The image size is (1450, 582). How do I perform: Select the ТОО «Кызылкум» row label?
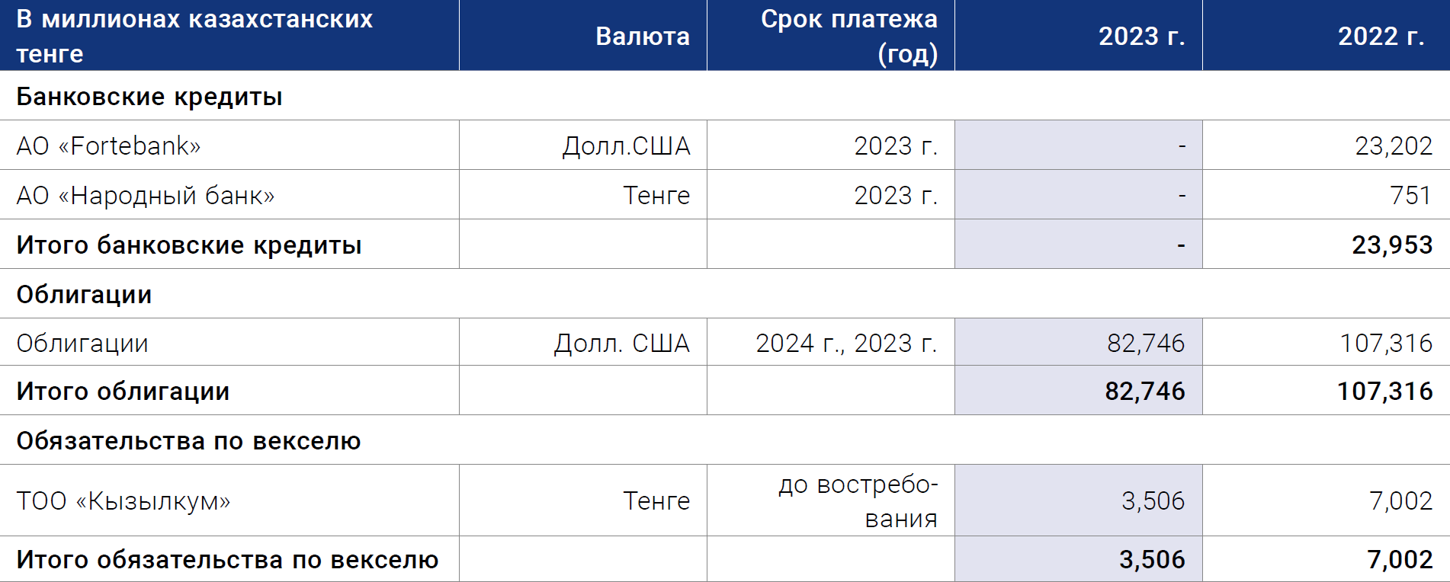[x=124, y=500]
